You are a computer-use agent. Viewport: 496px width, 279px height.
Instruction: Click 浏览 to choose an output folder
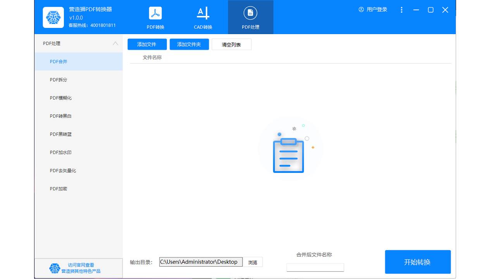tap(253, 262)
